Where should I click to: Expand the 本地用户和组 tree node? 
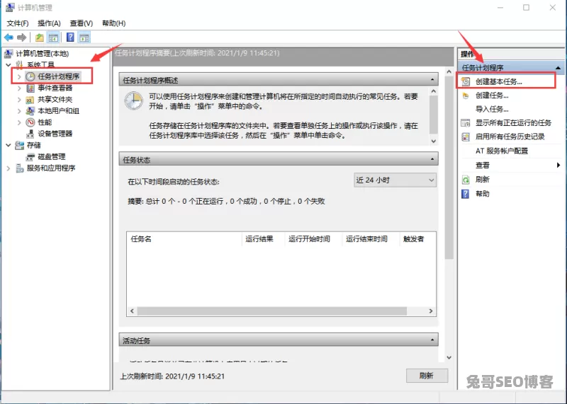[x=19, y=111]
